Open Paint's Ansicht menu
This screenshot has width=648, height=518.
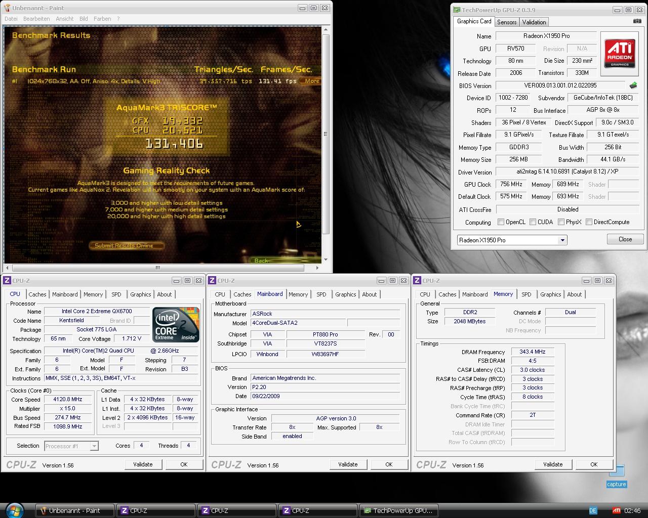tap(65, 19)
